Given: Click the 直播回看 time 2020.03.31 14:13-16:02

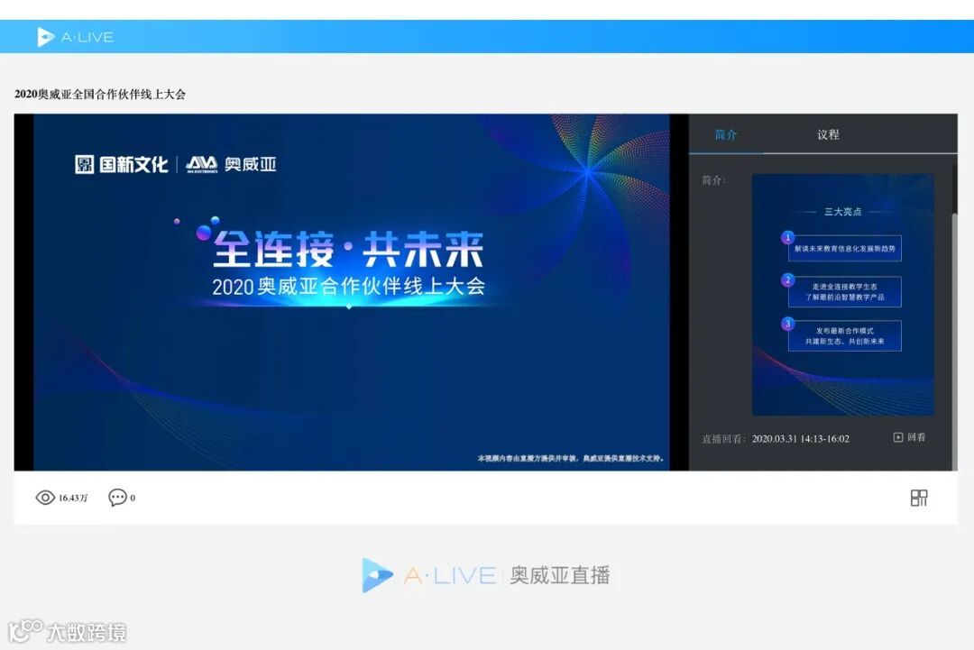Looking at the screenshot, I should click(x=800, y=439).
